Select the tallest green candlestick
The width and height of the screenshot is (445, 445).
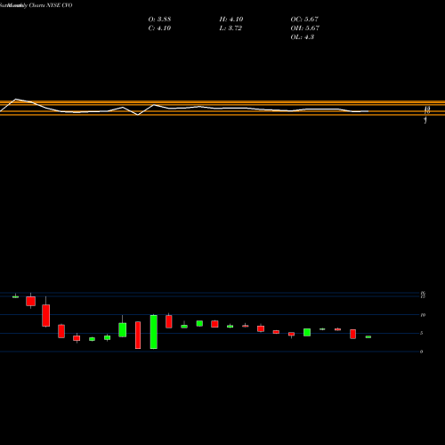(x=154, y=332)
